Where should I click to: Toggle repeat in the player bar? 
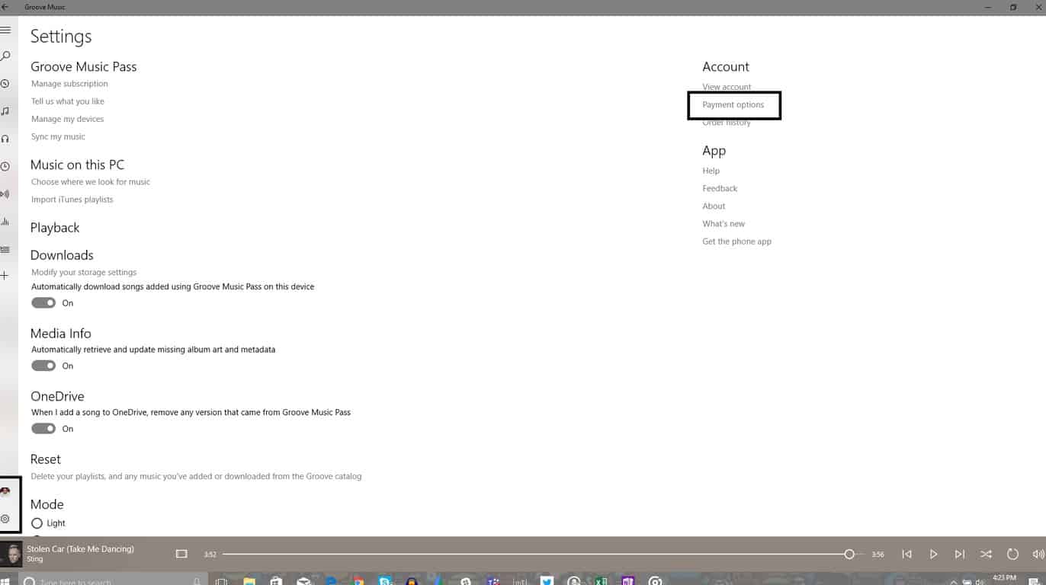[1012, 554]
